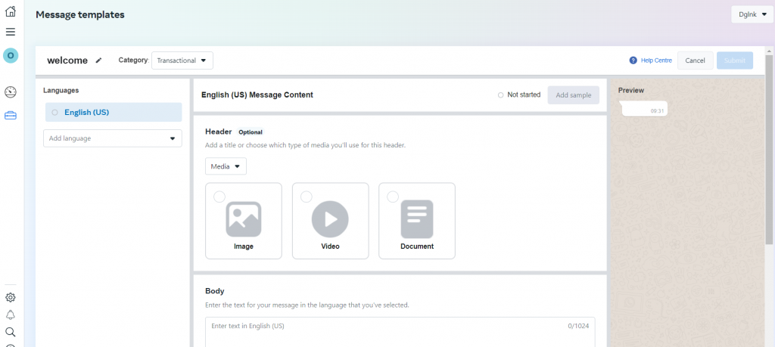Click the Add sample button
Screen dimensions: 775x347
pyautogui.click(x=574, y=95)
